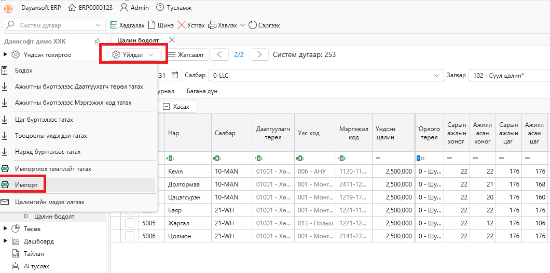Select Ажилтны бүртгэлээс Мэргэжил код татах
The image size is (550, 273).
click(78, 103)
